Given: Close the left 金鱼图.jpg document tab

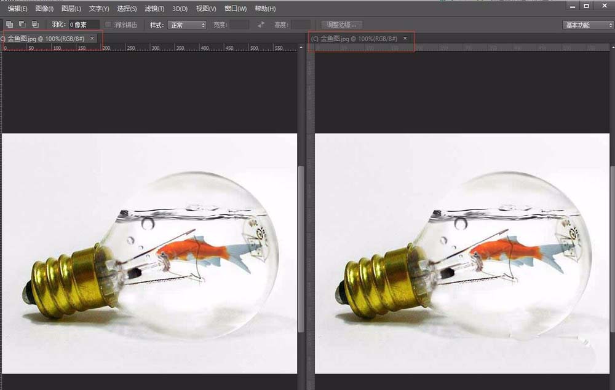Looking at the screenshot, I should tap(92, 38).
